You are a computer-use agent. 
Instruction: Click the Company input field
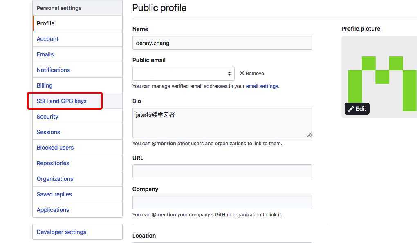(x=222, y=202)
